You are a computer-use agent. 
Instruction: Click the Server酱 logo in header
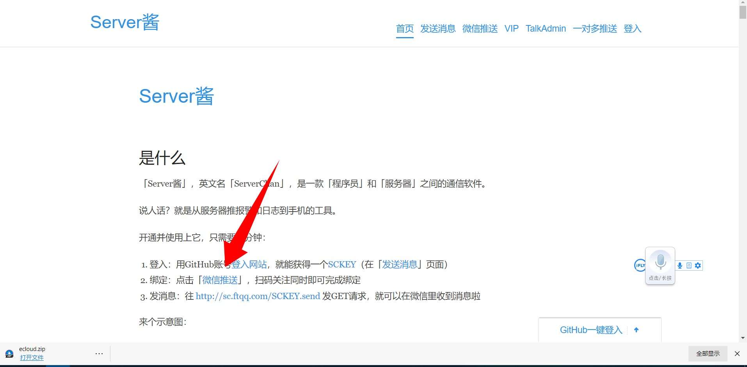[125, 22]
